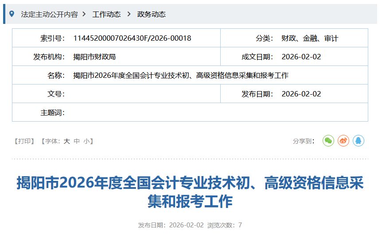Image resolution: width=382 pixels, height=234 pixels.
Task: Click the 分类 label
Action: click(264, 38)
